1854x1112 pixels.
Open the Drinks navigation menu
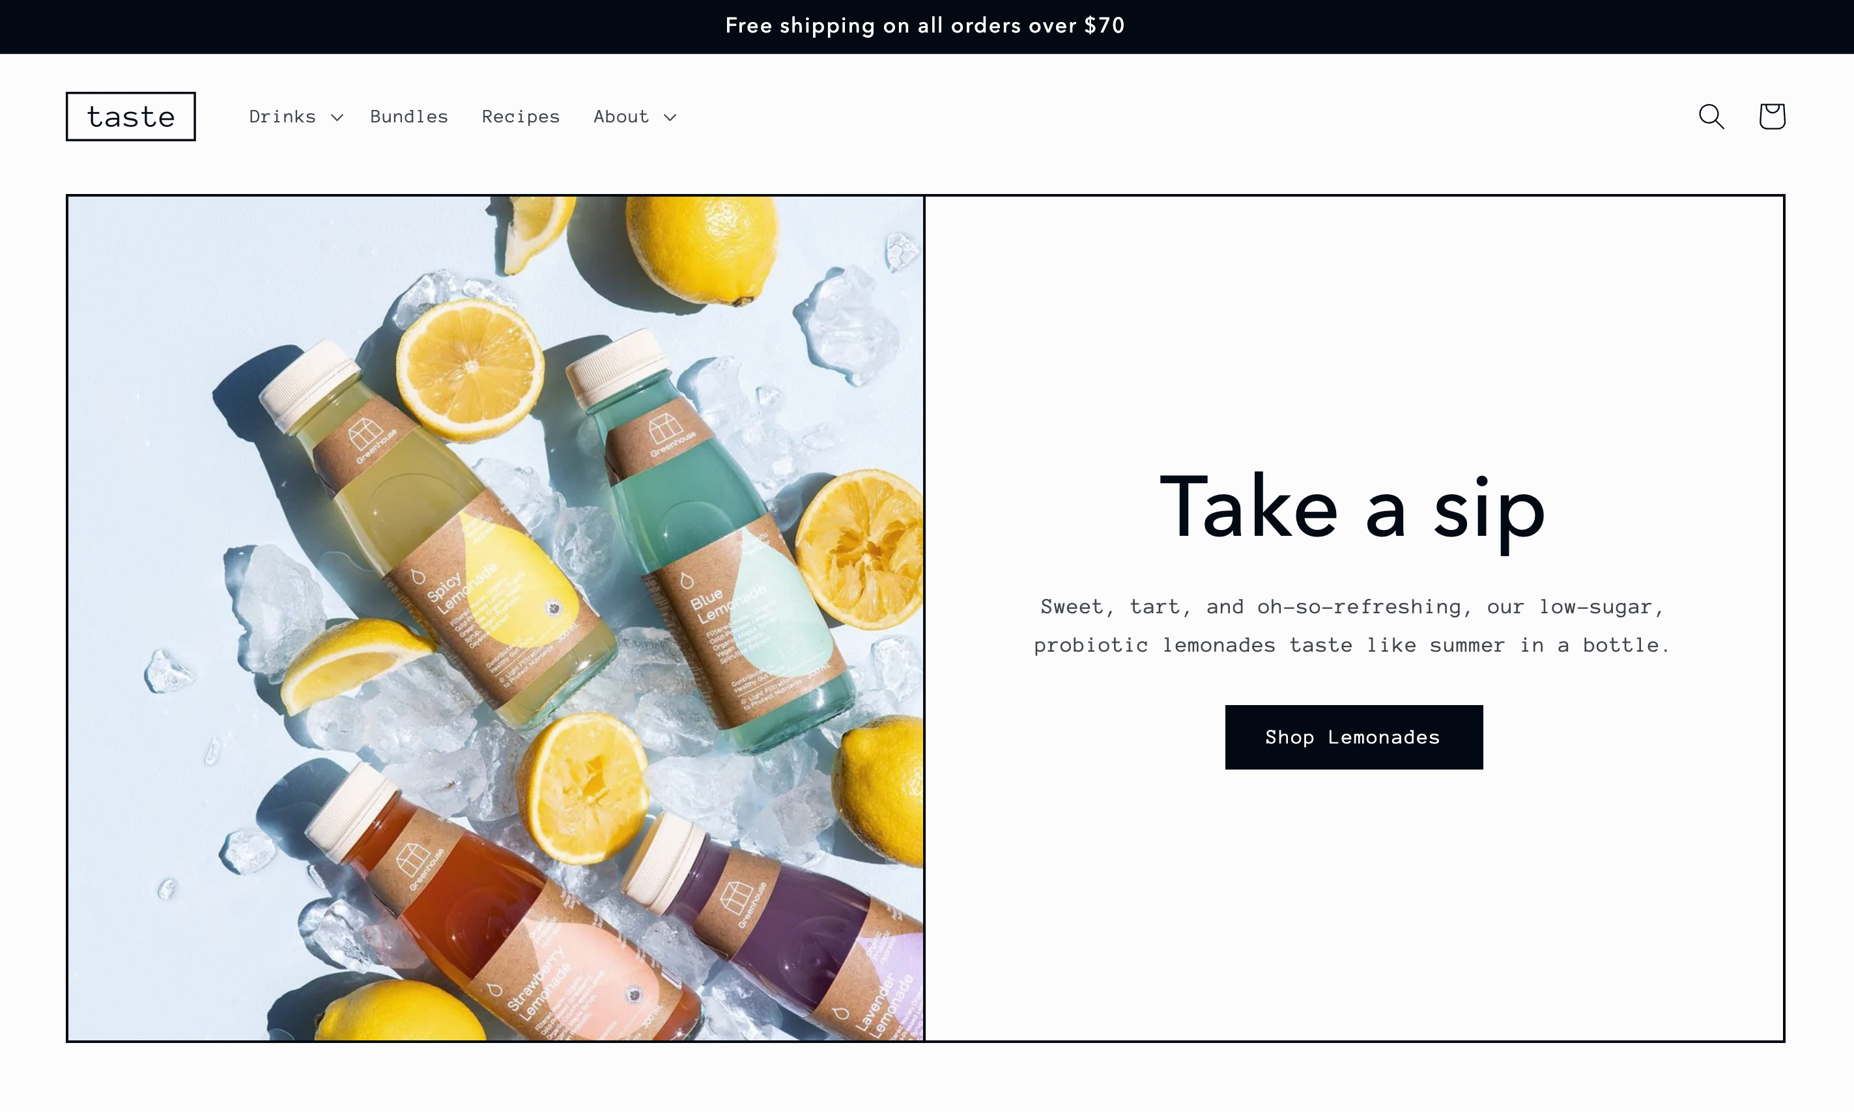[x=282, y=116]
